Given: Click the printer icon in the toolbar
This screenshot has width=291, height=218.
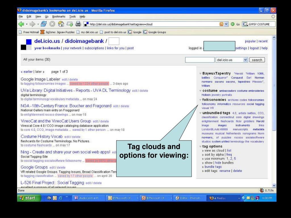Looking at the screenshot, I should 78,24.
